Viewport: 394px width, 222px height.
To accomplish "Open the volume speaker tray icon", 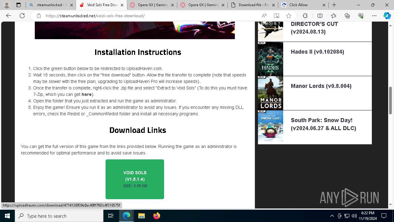I will point(354,216).
